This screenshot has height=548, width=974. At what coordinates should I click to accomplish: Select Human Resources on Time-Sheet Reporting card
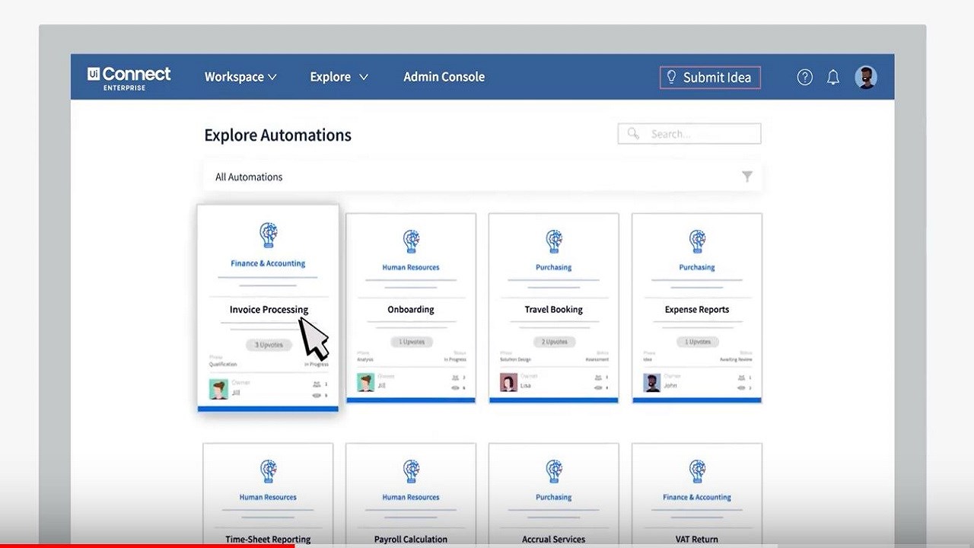[268, 497]
